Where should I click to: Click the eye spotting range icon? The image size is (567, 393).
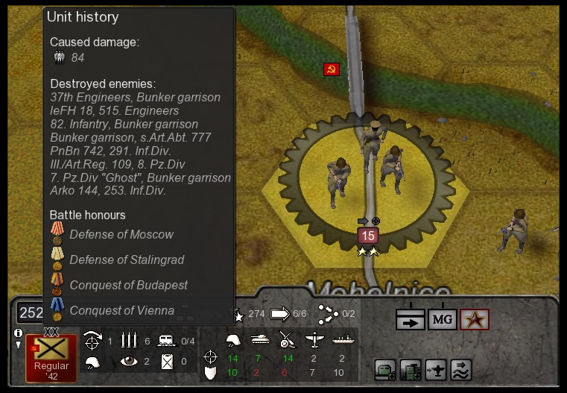129,361
